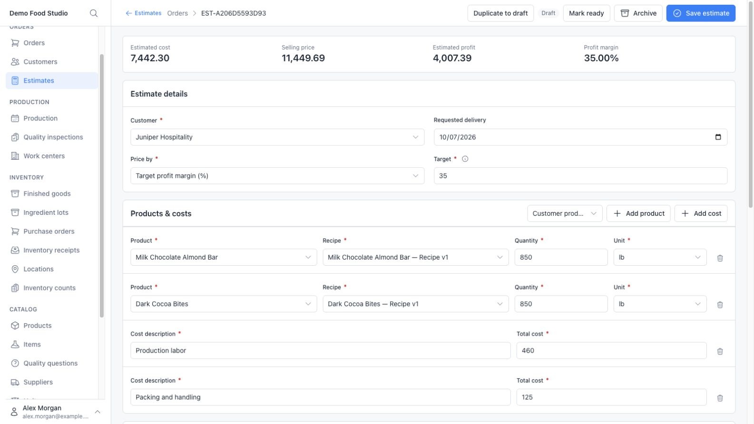Open the Customer prod... filter dropdown
Image resolution: width=754 pixels, height=424 pixels.
(x=565, y=213)
